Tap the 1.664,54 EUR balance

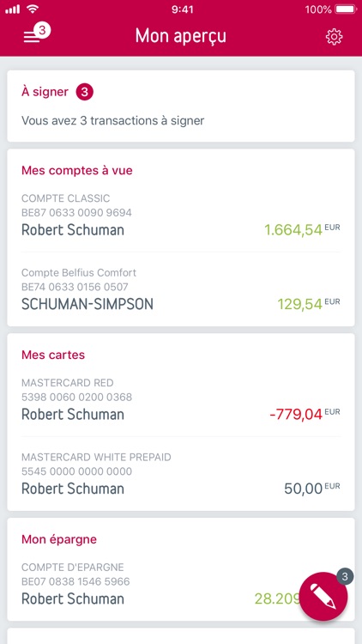(x=303, y=229)
